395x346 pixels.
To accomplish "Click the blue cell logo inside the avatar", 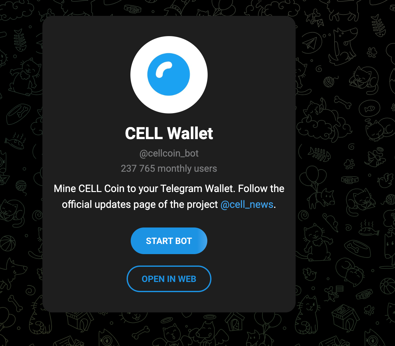I will (169, 75).
